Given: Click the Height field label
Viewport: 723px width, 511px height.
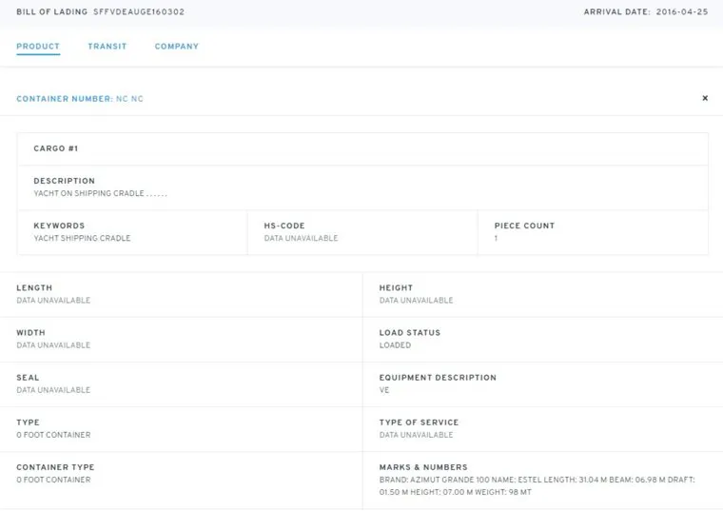Looking at the screenshot, I should (x=396, y=287).
